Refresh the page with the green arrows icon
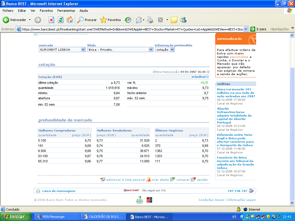The image size is (295, 221). pos(60,20)
